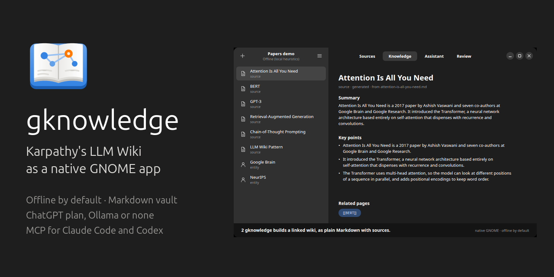
Task: Select the Google Brain entity
Action: 281,164
